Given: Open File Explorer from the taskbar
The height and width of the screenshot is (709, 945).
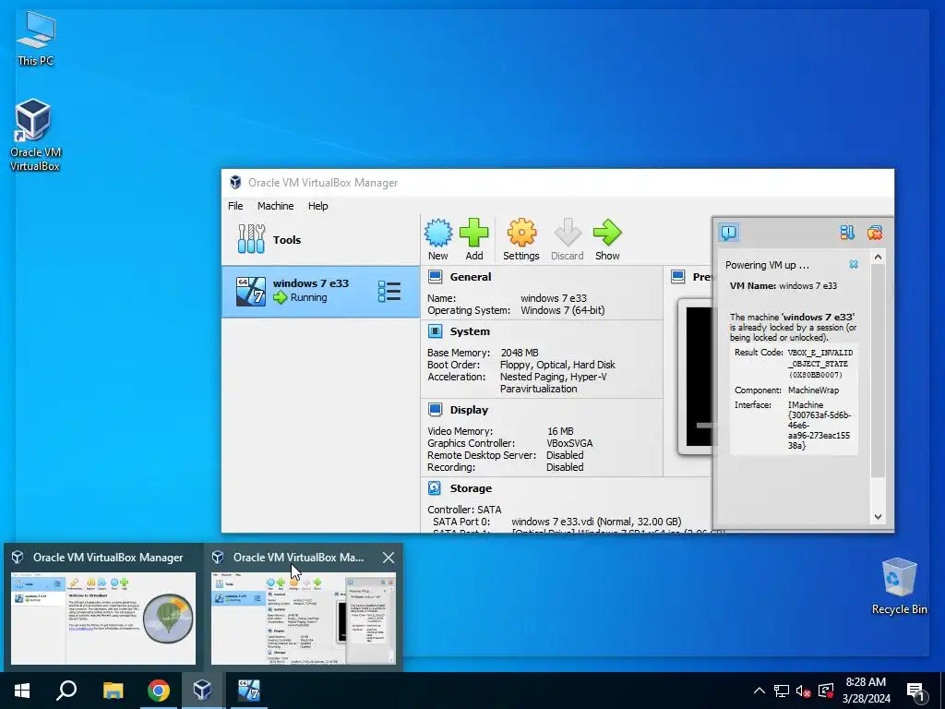Looking at the screenshot, I should point(113,691).
